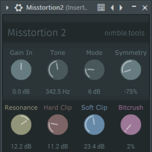Click the Hard Clip knob
152x152 pixels.
click(x=58, y=125)
